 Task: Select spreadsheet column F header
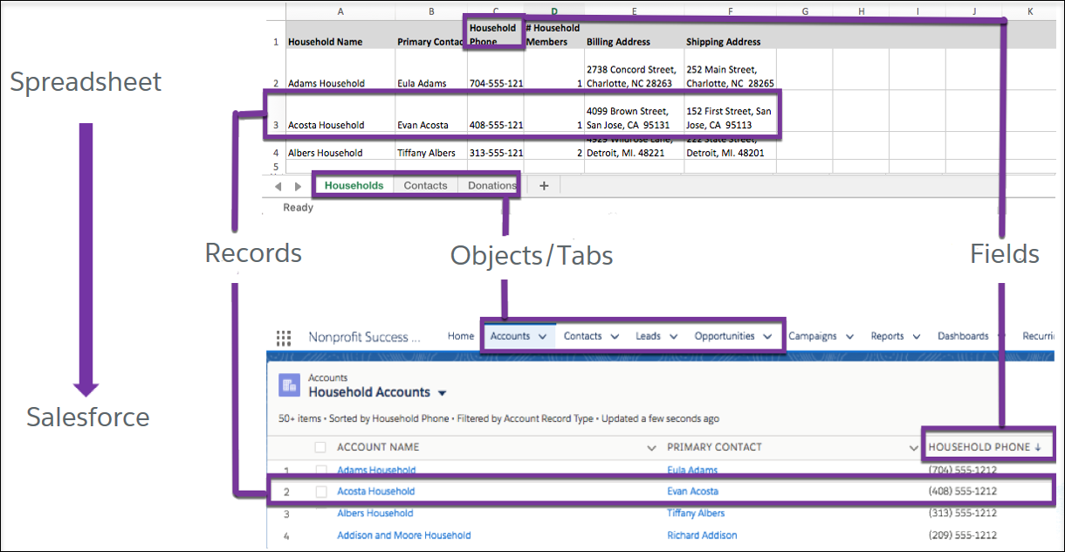tap(730, 11)
